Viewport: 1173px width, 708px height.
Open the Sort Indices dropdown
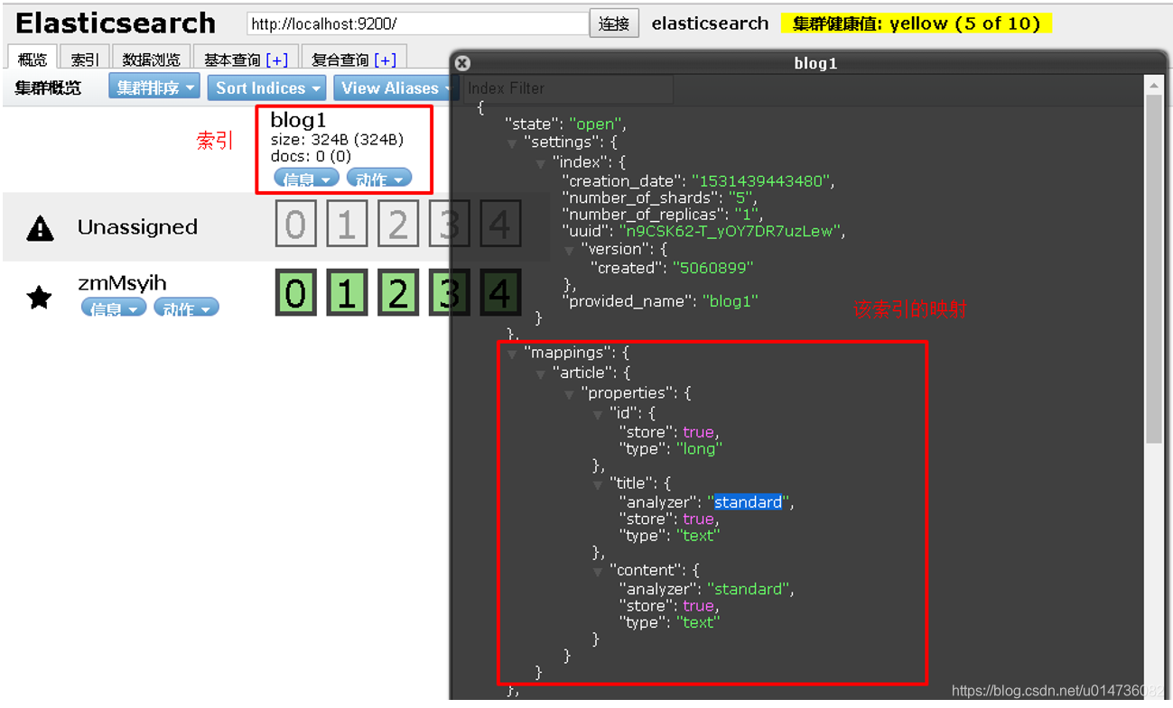(x=267, y=88)
